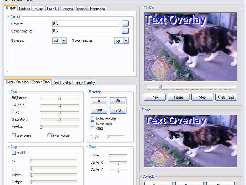Open the Reencode tab
This screenshot has width=246, height=185.
97,9
